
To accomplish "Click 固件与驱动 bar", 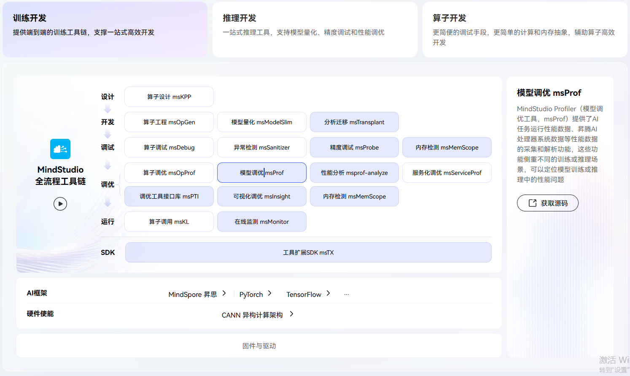I will coord(259,346).
